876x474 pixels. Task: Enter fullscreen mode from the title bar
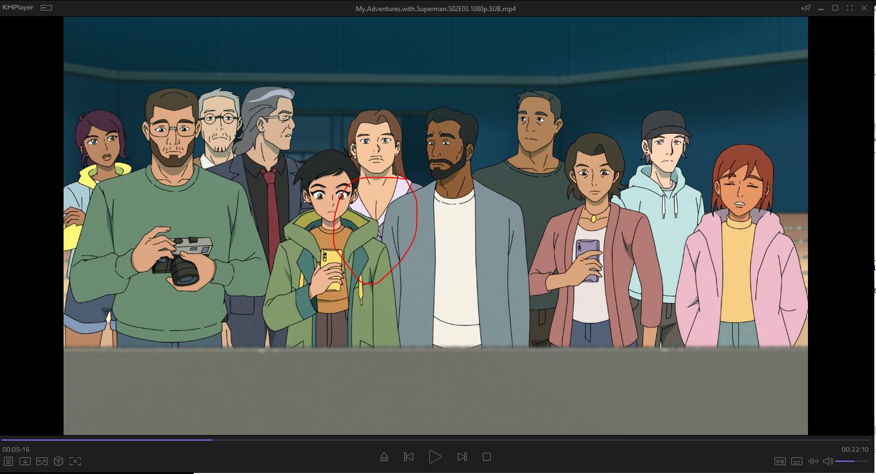pyautogui.click(x=850, y=8)
